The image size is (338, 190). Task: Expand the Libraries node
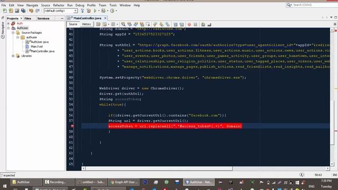point(13,56)
